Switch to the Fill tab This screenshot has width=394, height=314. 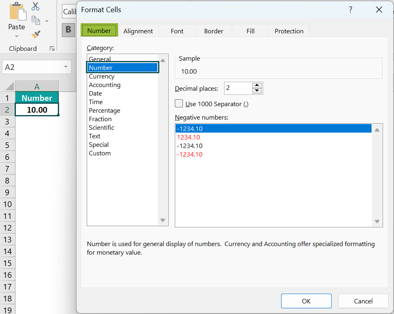250,31
